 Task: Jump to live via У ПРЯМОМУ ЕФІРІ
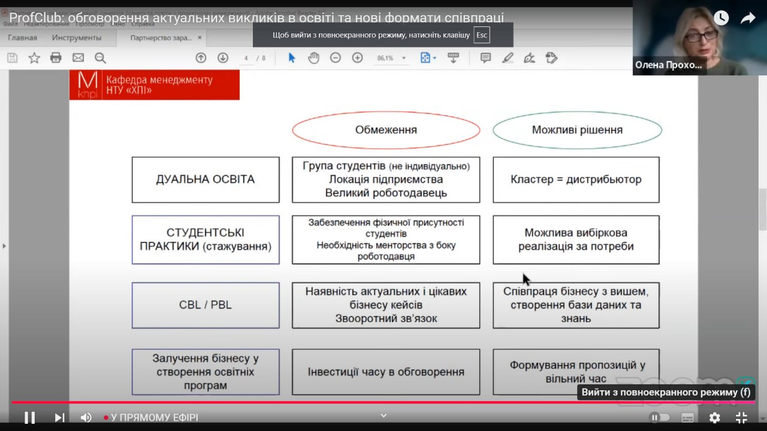(x=150, y=417)
